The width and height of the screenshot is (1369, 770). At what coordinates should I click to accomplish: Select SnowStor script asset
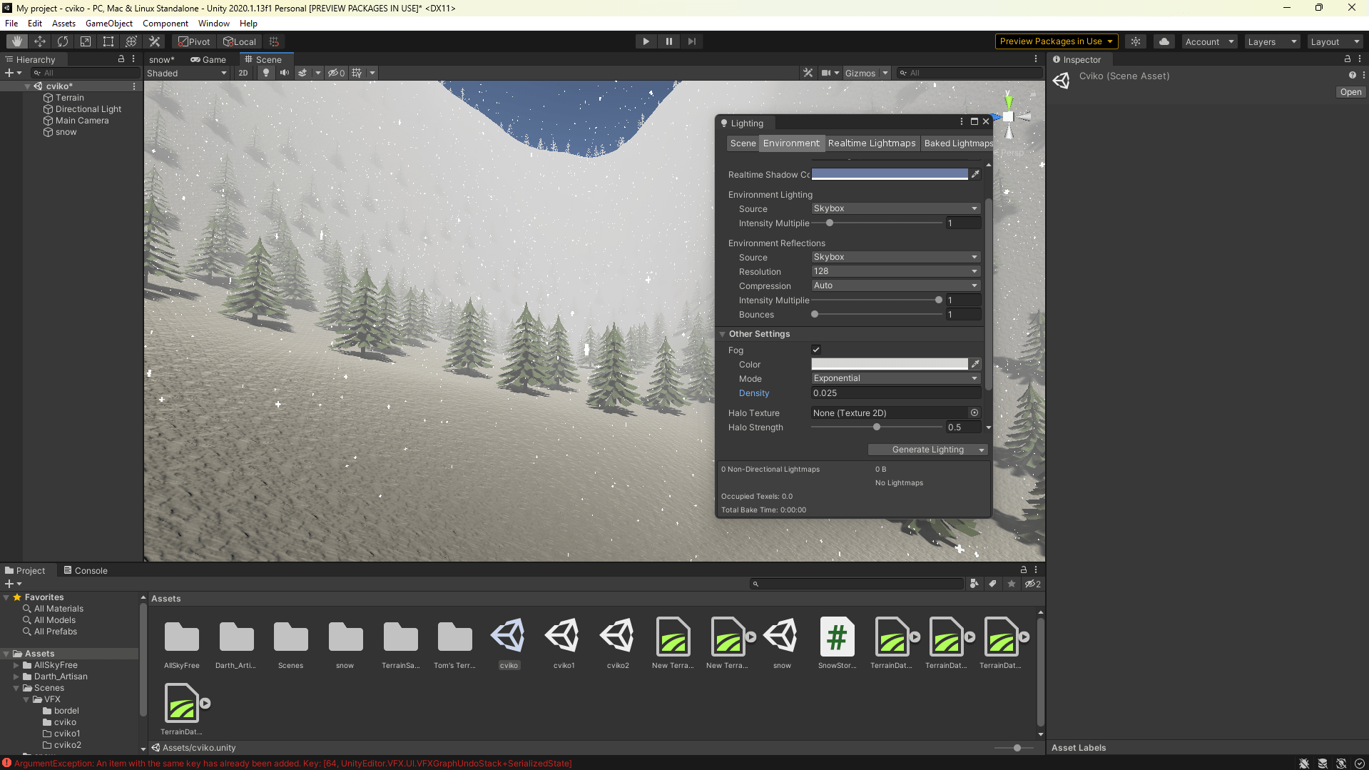pyautogui.click(x=837, y=643)
